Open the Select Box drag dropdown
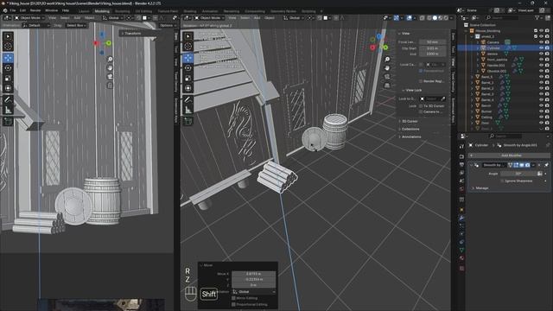Screen dimensions: 553x311 [76, 25]
